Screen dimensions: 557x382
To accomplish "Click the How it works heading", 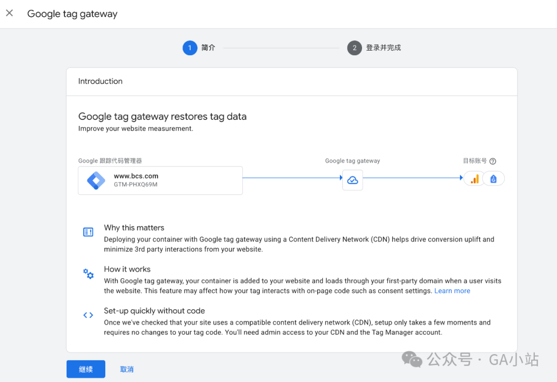I will tap(127, 269).
